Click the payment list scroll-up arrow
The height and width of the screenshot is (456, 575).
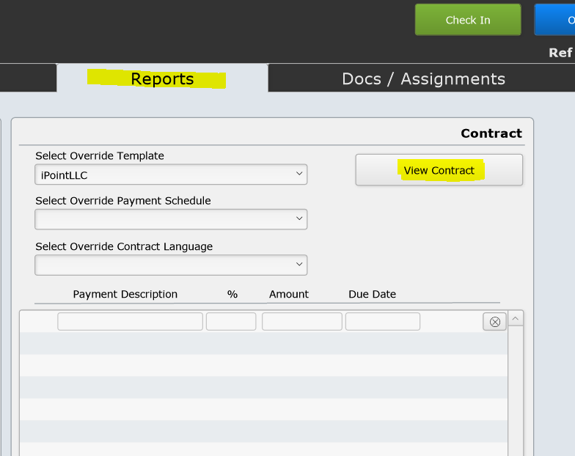tap(515, 318)
